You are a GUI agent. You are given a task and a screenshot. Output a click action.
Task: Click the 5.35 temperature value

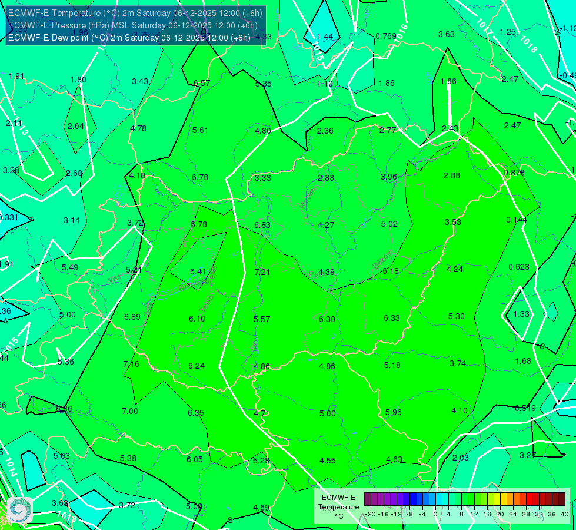tap(264, 84)
